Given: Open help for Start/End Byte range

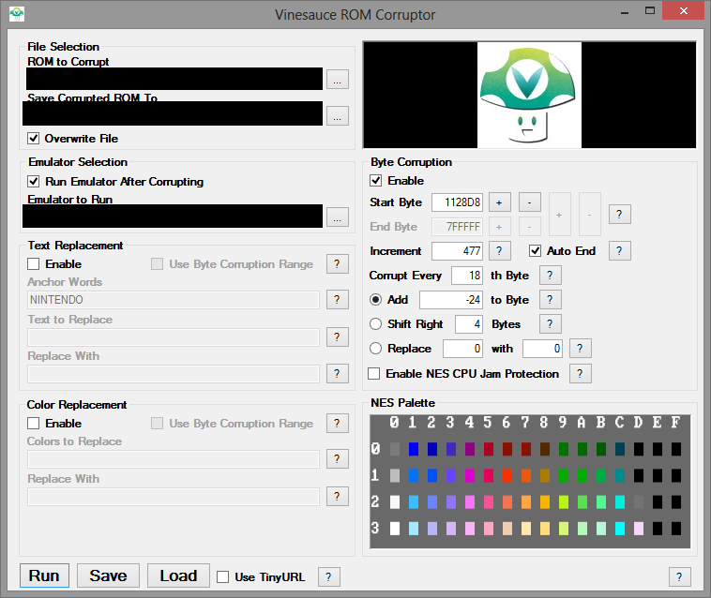Looking at the screenshot, I should pos(619,215).
